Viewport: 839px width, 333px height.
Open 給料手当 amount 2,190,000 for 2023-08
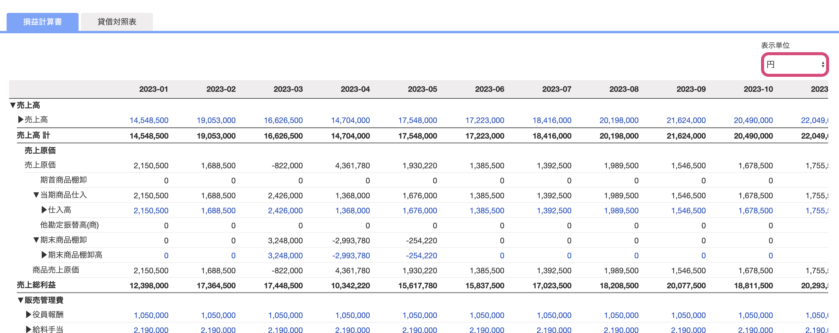coord(621,329)
